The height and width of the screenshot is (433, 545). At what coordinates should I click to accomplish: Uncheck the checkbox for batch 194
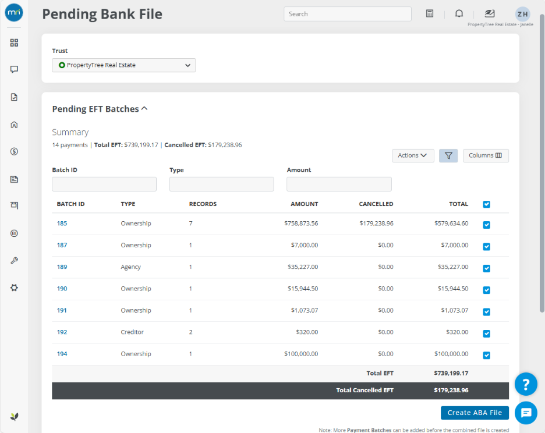pyautogui.click(x=486, y=355)
